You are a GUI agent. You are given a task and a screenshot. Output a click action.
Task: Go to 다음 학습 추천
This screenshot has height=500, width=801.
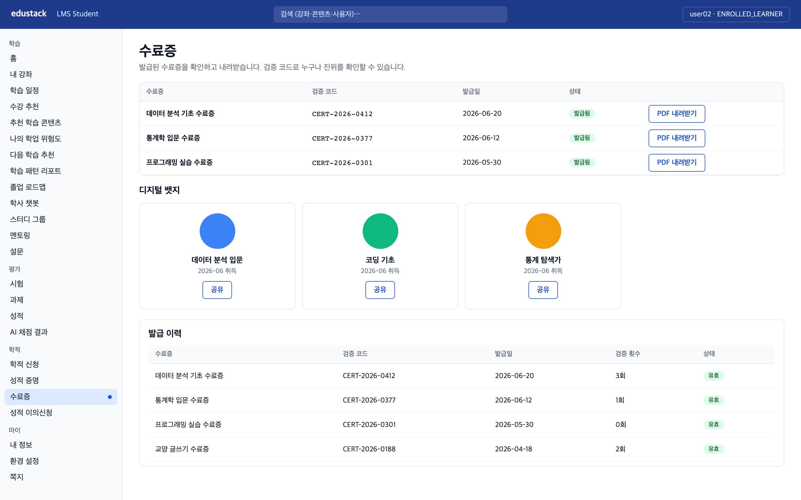click(x=61, y=155)
